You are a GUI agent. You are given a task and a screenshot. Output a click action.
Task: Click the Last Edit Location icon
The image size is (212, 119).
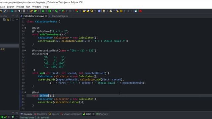tap(117, 11)
